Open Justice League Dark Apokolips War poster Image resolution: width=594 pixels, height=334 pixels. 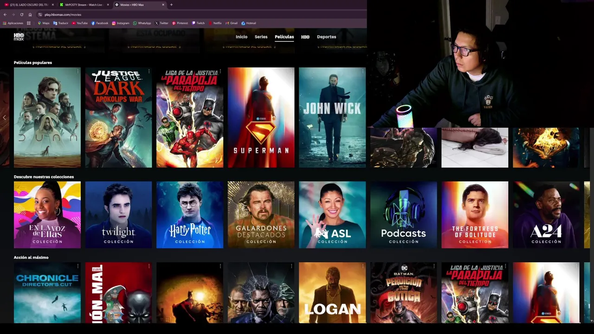[118, 117]
